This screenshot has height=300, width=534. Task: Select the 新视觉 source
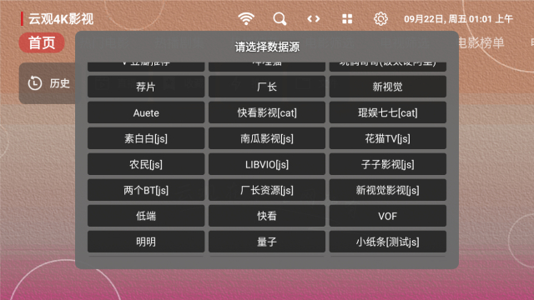click(x=387, y=87)
